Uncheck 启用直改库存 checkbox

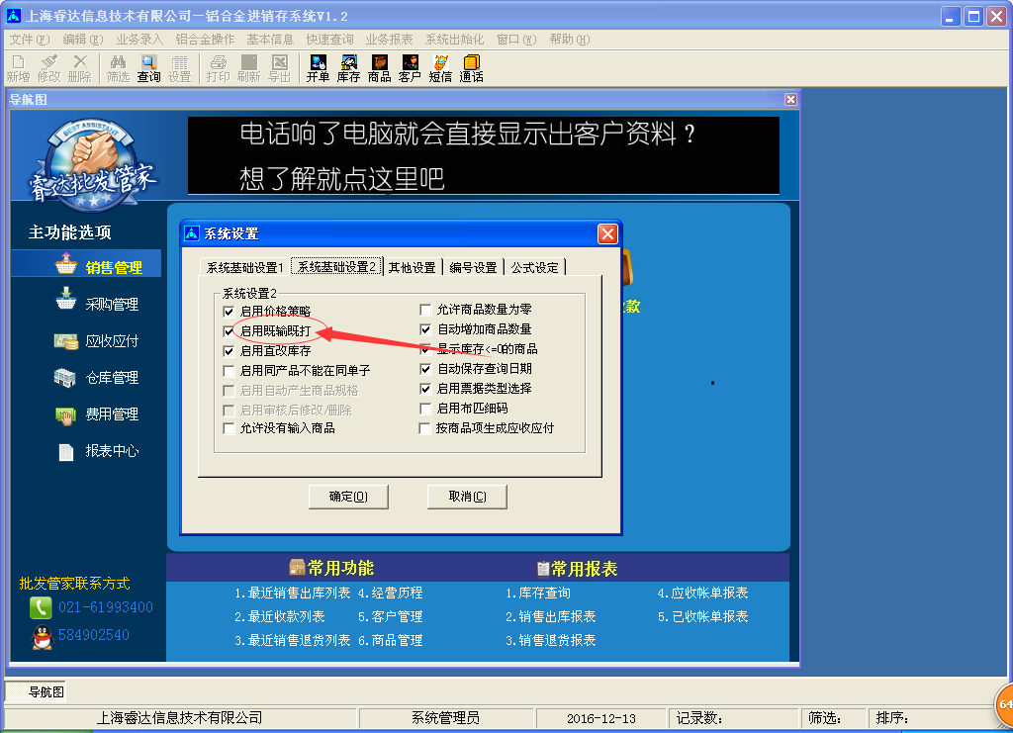pos(229,351)
